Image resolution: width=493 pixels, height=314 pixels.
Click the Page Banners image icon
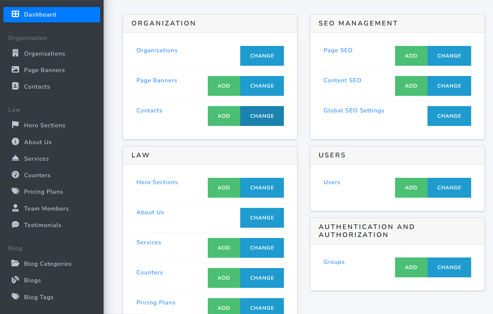click(x=15, y=70)
